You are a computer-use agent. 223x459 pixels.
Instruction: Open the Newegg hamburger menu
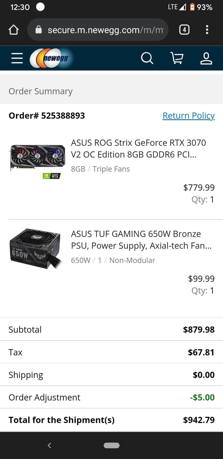click(17, 58)
